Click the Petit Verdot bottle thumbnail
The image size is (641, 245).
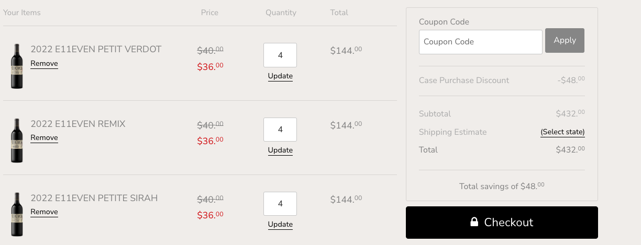pos(17,66)
